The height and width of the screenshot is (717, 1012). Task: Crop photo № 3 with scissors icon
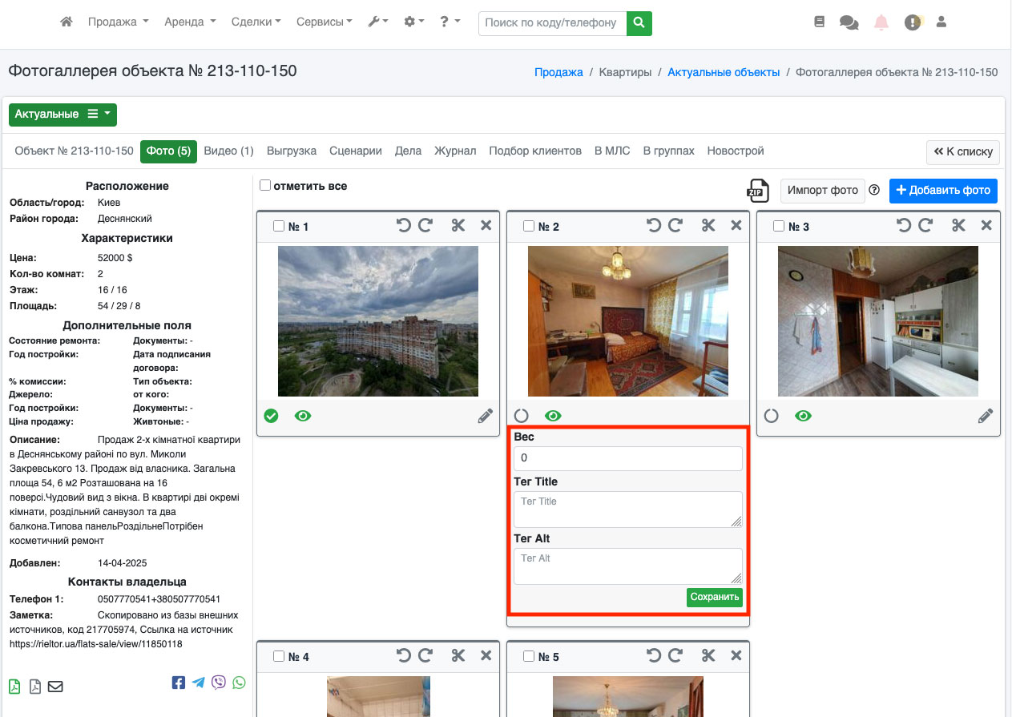tap(958, 226)
